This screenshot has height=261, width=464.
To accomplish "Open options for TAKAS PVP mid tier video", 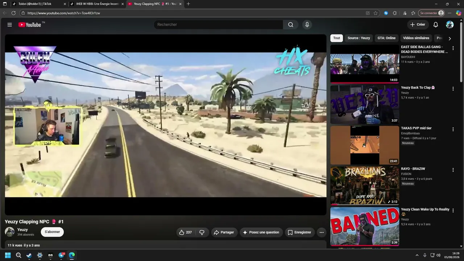I will coord(453,129).
